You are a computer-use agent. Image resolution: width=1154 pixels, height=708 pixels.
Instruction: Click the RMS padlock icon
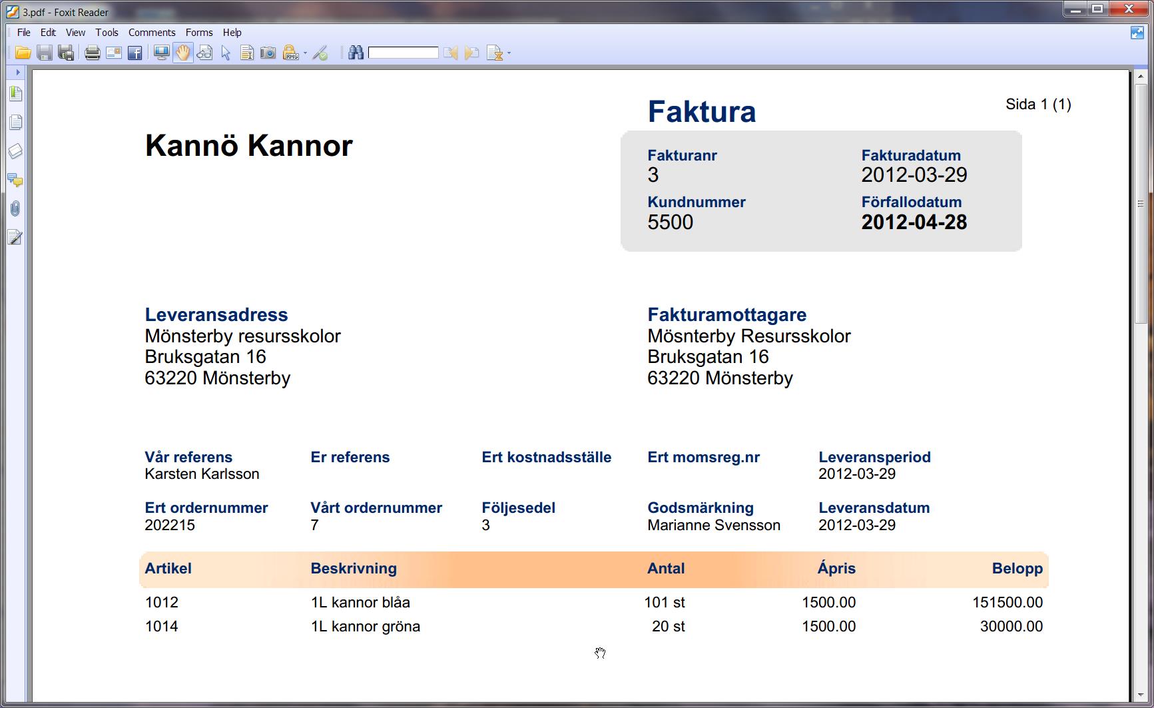pyautogui.click(x=290, y=53)
